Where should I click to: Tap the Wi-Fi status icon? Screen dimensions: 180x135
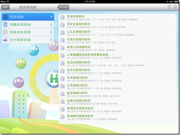pyautogui.click(x=8, y=2)
